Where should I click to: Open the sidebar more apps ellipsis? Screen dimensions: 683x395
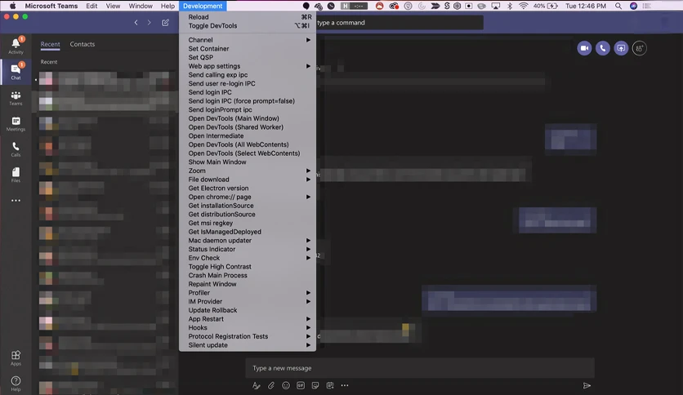pos(16,201)
